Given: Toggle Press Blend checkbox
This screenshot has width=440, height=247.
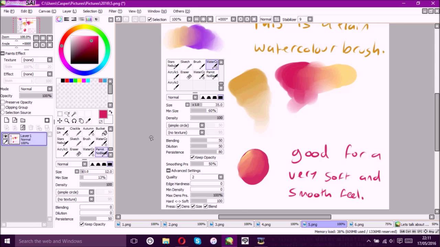Looking at the screenshot, I should tap(206, 206).
